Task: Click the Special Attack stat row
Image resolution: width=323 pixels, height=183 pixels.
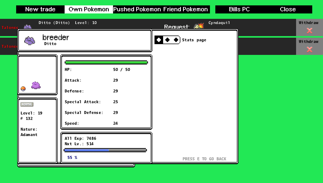Action: pyautogui.click(x=92, y=102)
